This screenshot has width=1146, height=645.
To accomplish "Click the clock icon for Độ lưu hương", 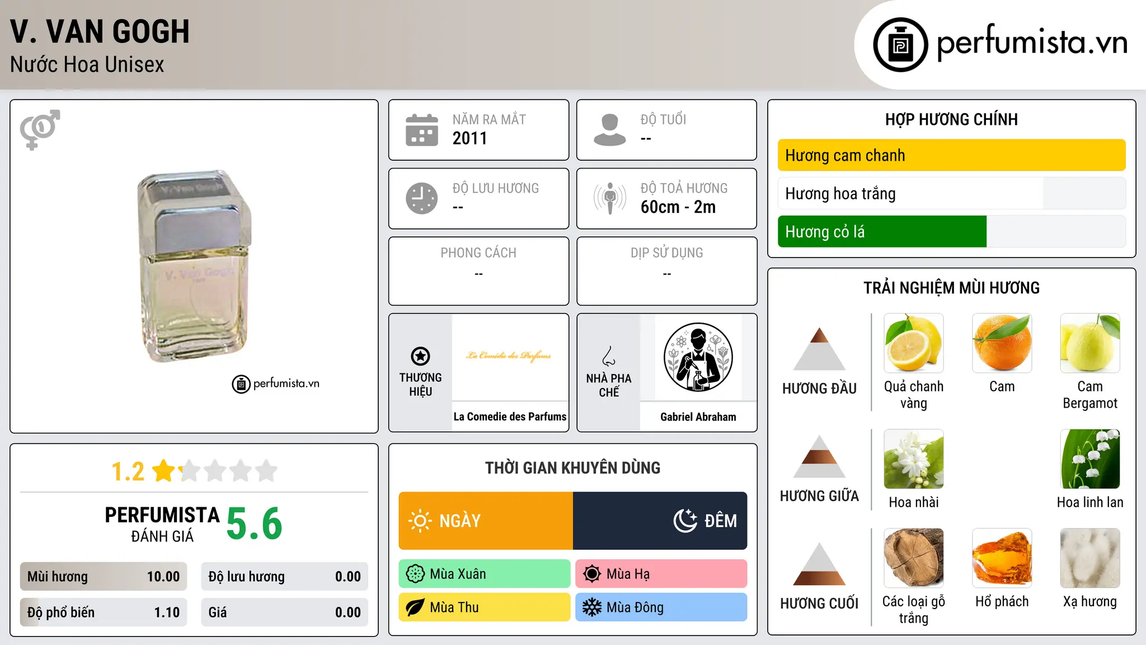I will point(422,198).
